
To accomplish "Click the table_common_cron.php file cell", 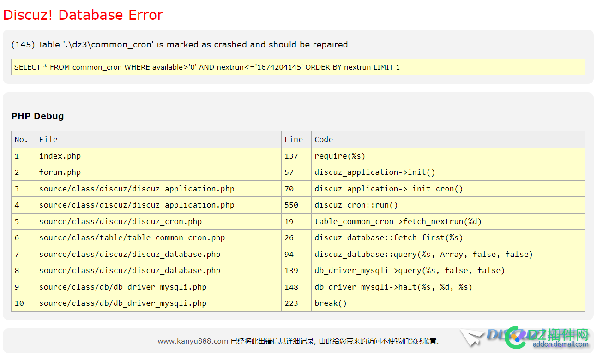I will coord(158,237).
